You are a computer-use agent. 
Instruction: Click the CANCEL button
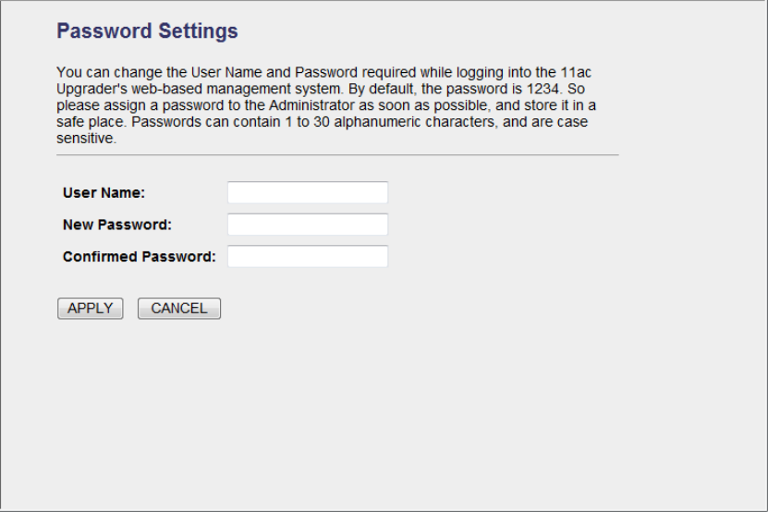coord(178,309)
